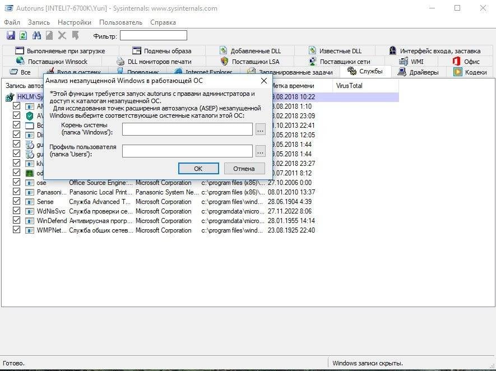
Task: Open the Файл menu
Action: pos(12,22)
